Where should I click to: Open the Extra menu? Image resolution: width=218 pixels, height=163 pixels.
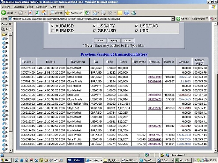(x=53, y=7)
